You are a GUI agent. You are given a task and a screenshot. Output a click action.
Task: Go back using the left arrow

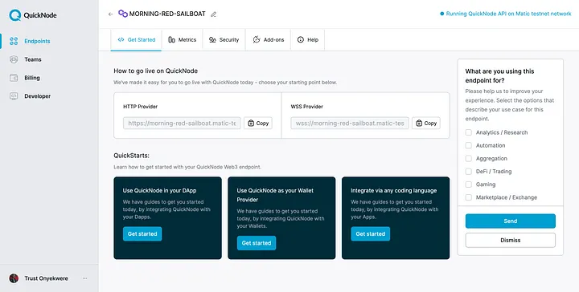coord(110,14)
